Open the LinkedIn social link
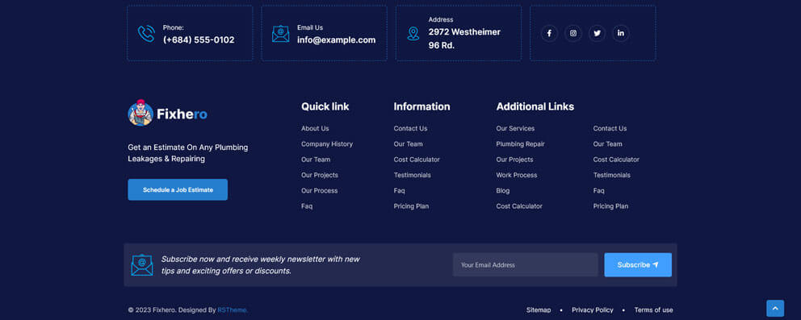This screenshot has height=320, width=801. tap(621, 33)
